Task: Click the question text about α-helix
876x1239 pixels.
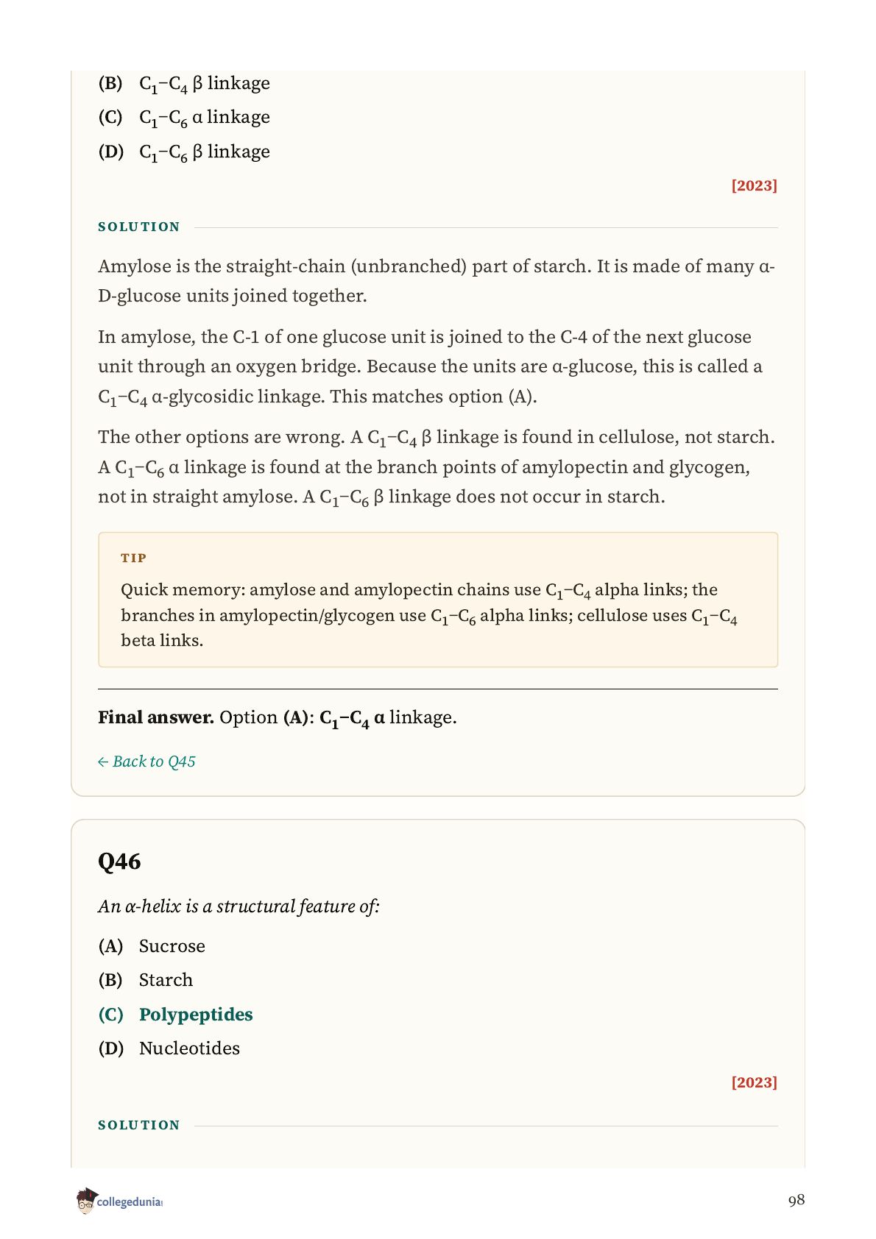Action: pos(239,906)
